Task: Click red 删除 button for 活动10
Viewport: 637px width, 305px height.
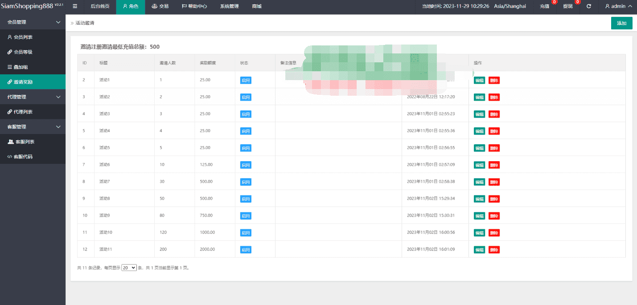Action: click(494, 233)
